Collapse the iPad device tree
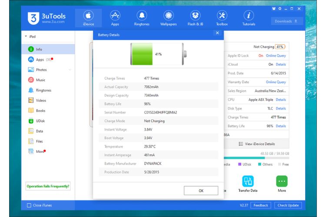326x217 pixels. [x=26, y=36]
